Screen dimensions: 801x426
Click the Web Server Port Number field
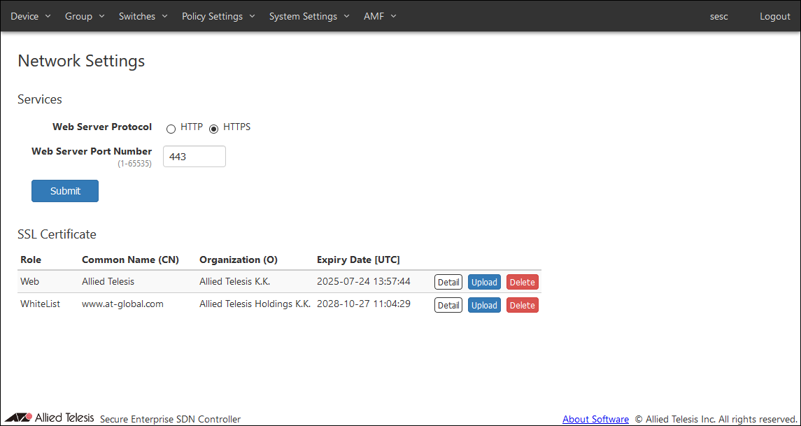194,157
